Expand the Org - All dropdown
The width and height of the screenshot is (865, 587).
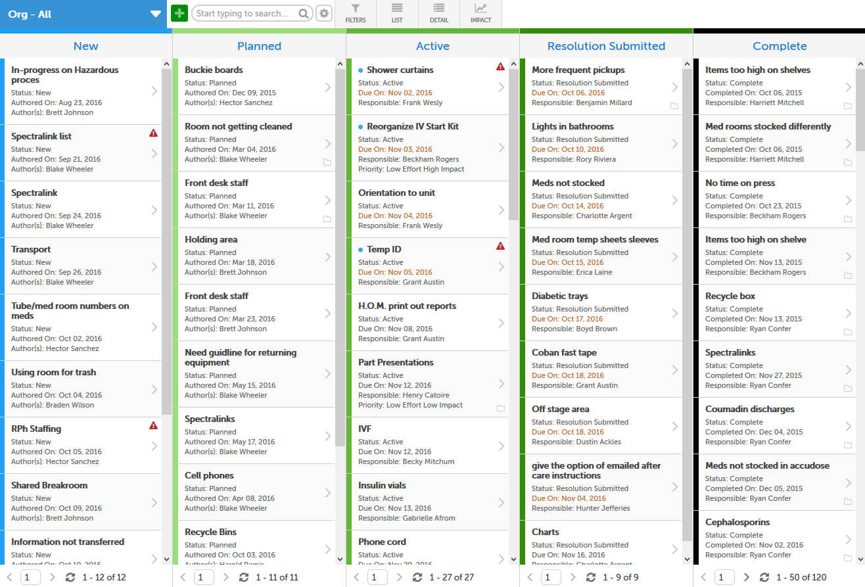coord(155,14)
